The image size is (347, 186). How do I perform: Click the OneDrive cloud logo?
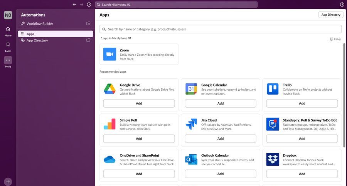tap(109, 159)
